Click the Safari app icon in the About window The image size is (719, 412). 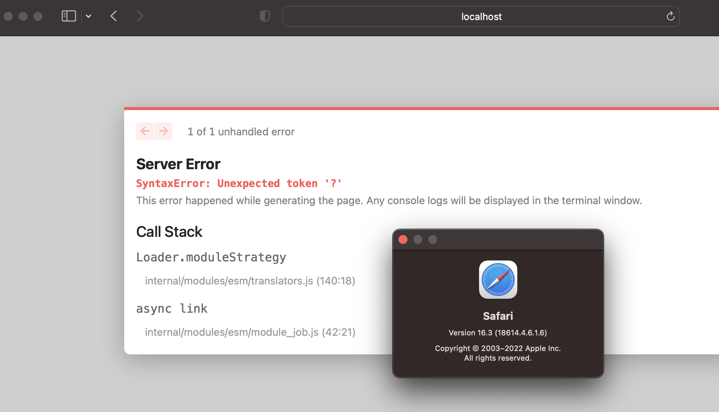pos(498,280)
